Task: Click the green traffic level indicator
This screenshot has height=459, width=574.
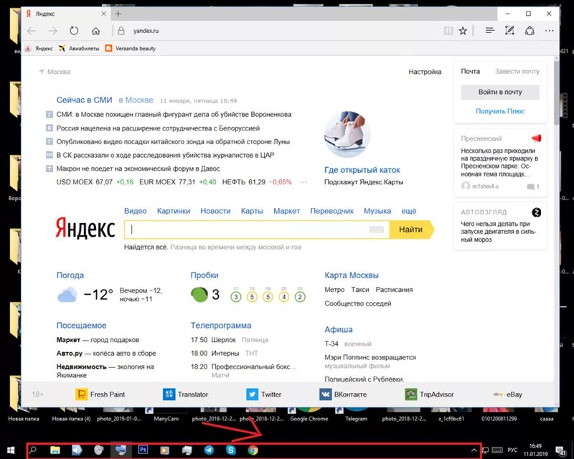Action: (199, 295)
